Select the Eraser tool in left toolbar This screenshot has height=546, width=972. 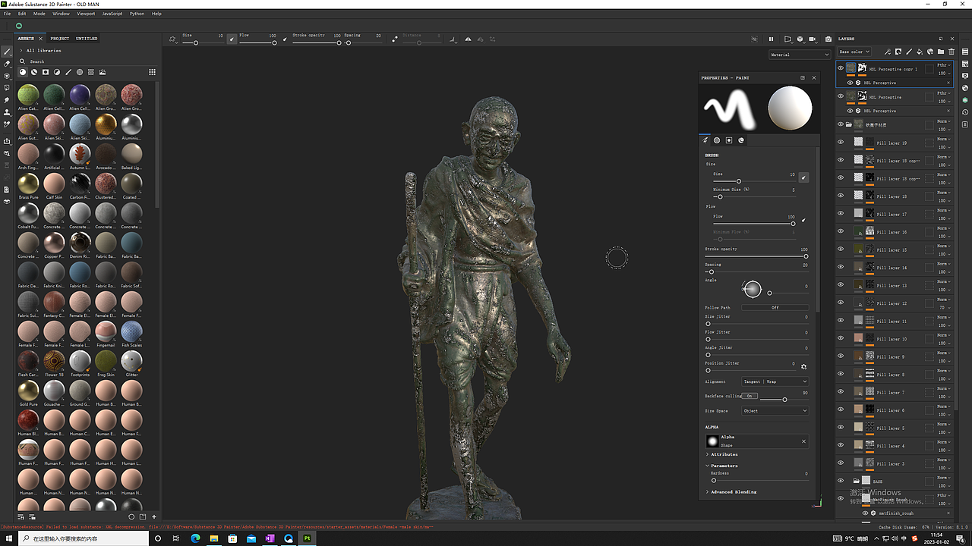coord(7,64)
